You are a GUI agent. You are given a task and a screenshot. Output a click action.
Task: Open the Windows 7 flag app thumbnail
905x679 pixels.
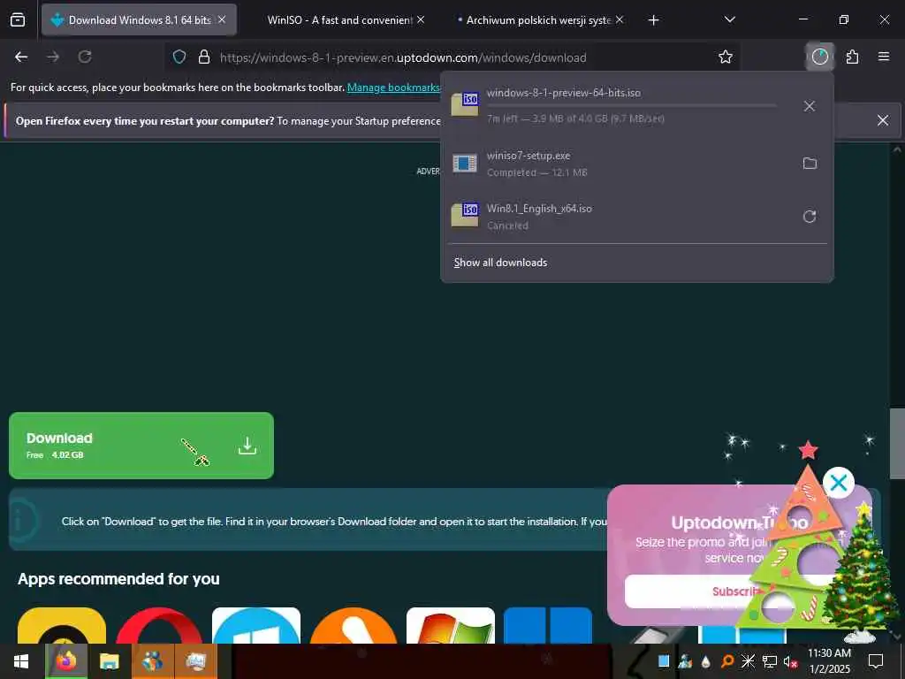[451, 626]
